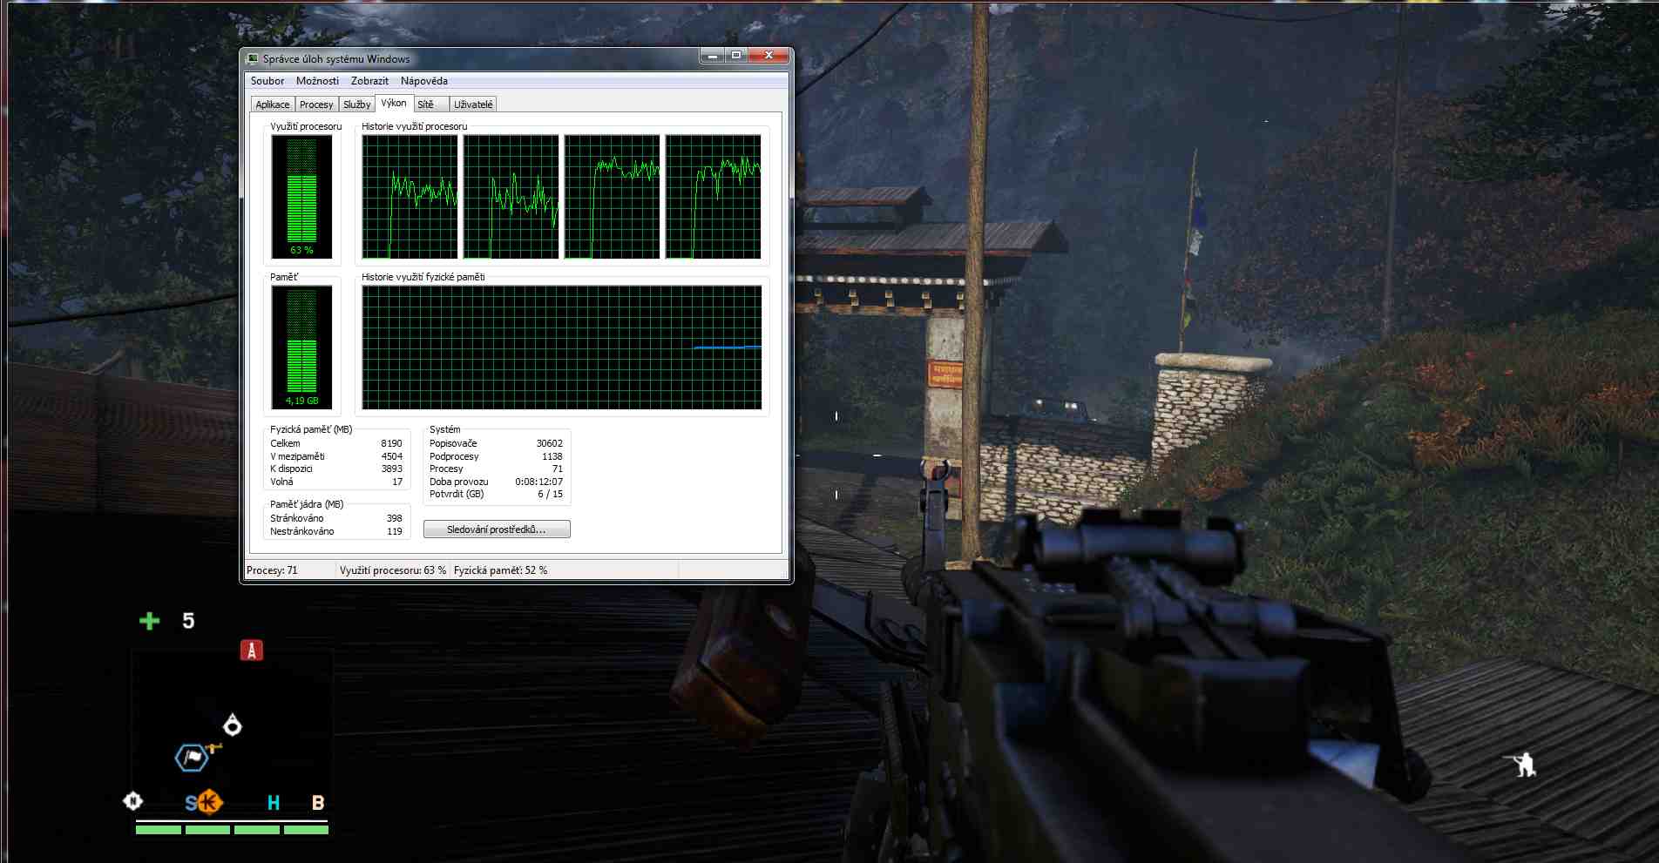Screen dimensions: 1659x863
Task: Close the Task Manager window
Action: click(769, 56)
